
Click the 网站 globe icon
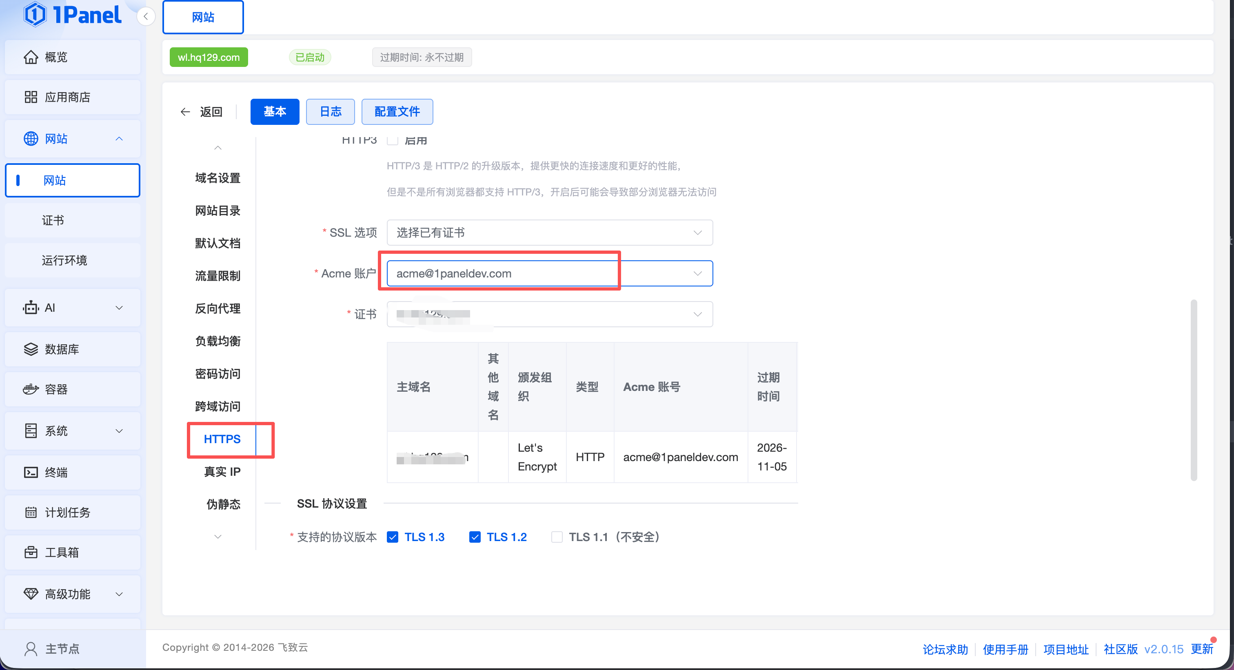pyautogui.click(x=31, y=138)
